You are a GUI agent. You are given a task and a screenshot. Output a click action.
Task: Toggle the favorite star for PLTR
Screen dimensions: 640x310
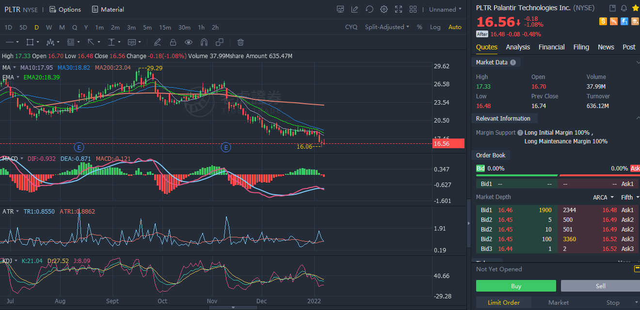pyautogui.click(x=636, y=8)
